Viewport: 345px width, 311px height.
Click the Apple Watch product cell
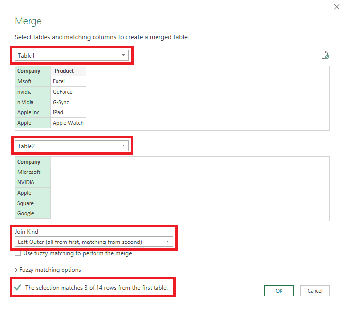click(68, 123)
